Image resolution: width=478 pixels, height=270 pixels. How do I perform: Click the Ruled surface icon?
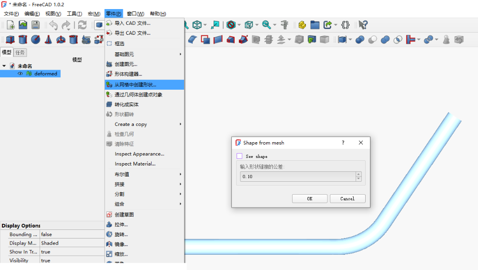218,40
